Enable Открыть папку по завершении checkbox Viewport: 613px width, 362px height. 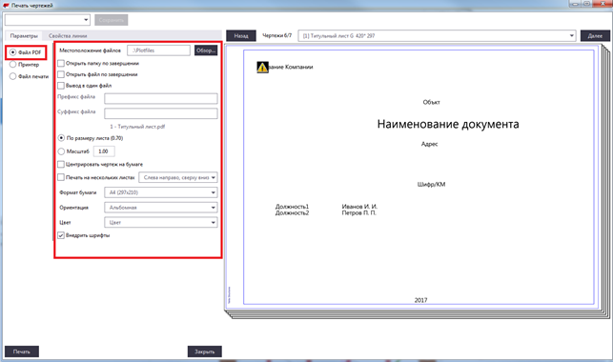pos(61,63)
